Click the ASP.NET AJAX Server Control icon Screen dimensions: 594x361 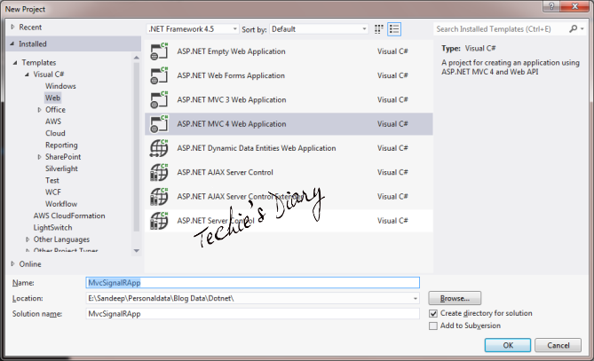[x=159, y=173]
